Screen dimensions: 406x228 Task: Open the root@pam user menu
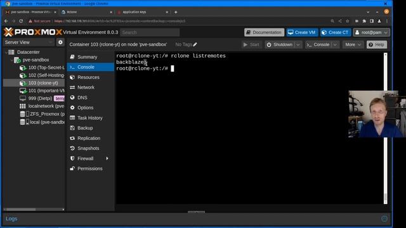[x=371, y=32]
